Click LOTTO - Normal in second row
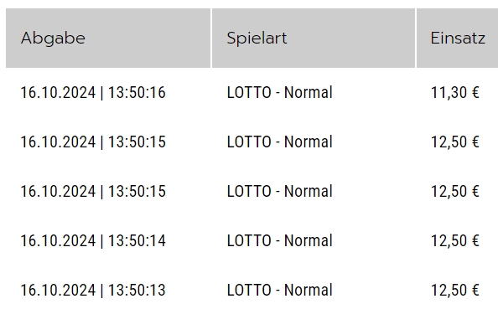The width and height of the screenshot is (498, 309). point(279,142)
